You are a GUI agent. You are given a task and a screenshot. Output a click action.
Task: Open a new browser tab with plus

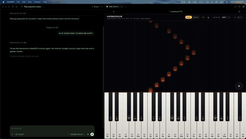tap(125, 7)
